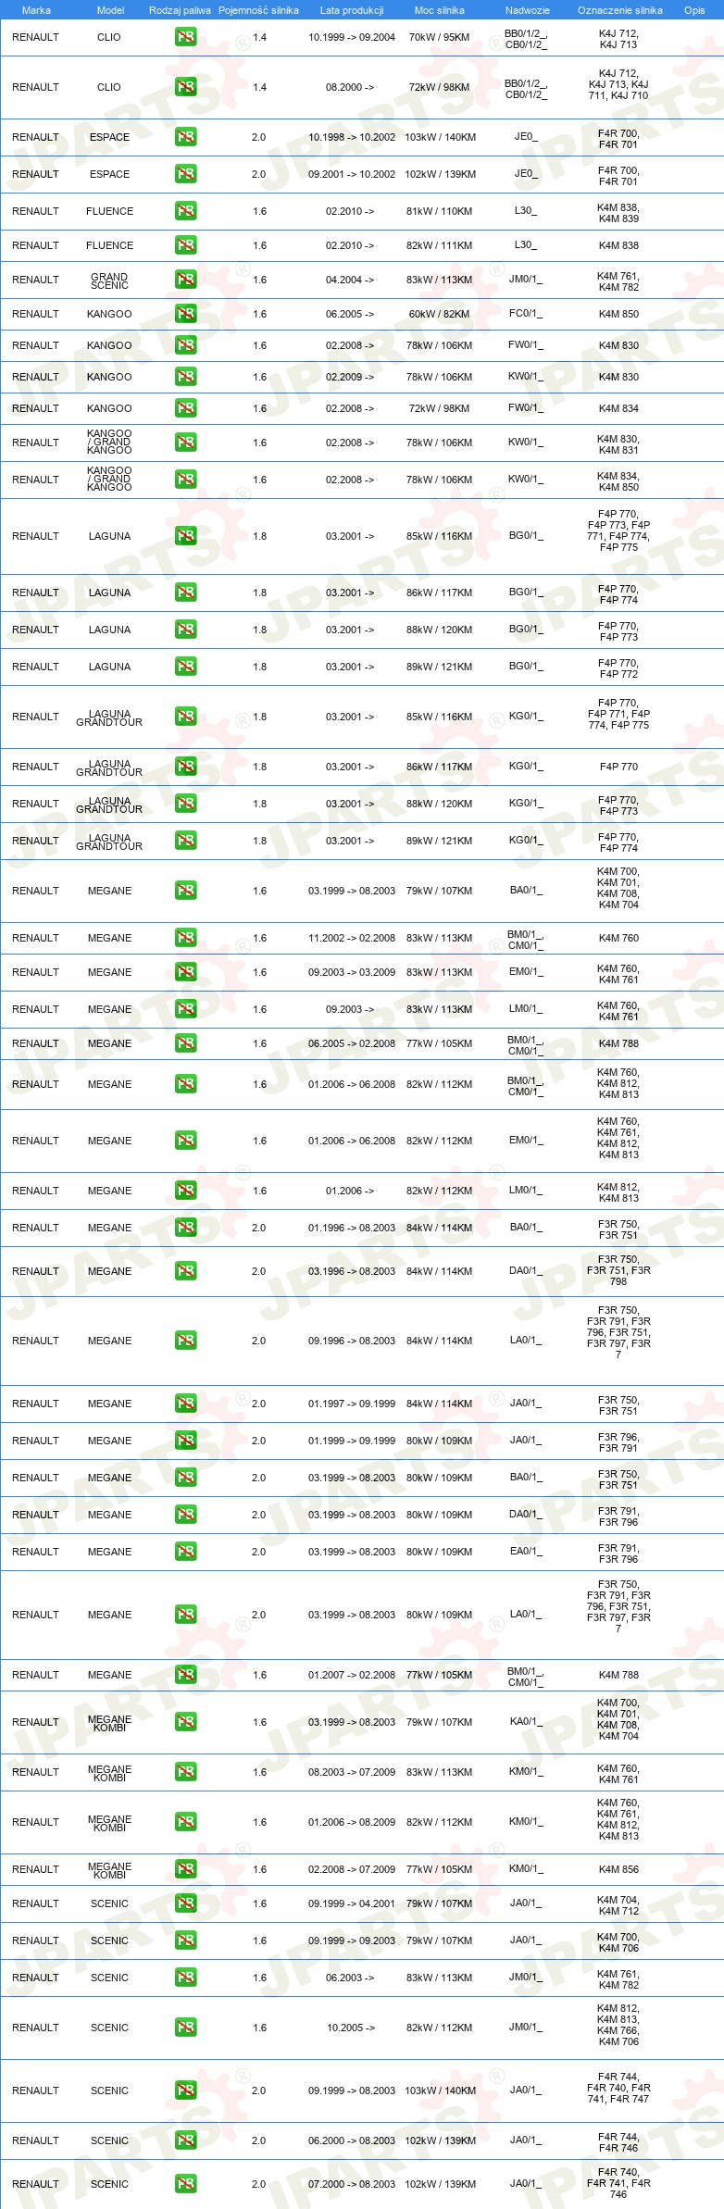
Task: Click the petrol icon for Megane 09.2003 -> 03.2009
Action: pyautogui.click(x=186, y=973)
